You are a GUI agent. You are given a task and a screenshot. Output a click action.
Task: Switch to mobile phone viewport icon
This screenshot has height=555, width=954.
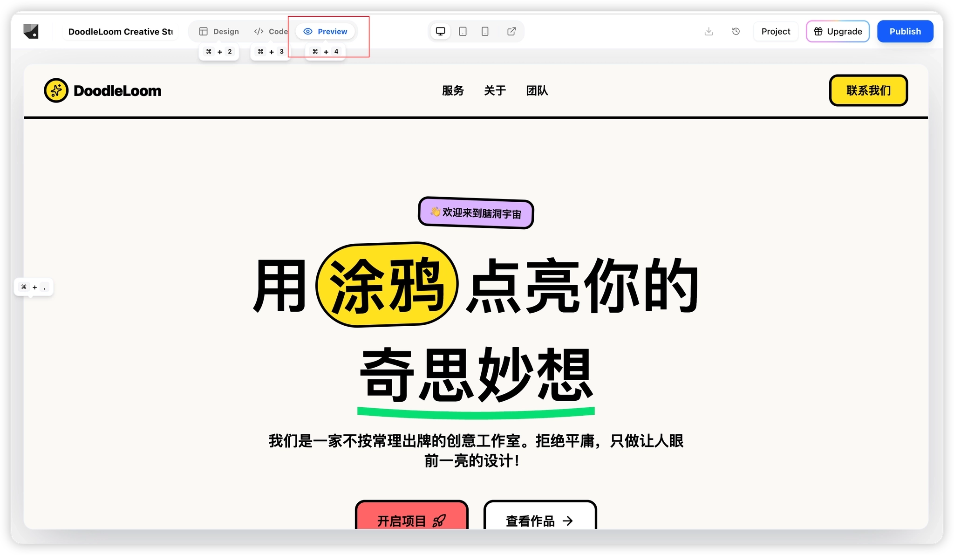point(485,31)
